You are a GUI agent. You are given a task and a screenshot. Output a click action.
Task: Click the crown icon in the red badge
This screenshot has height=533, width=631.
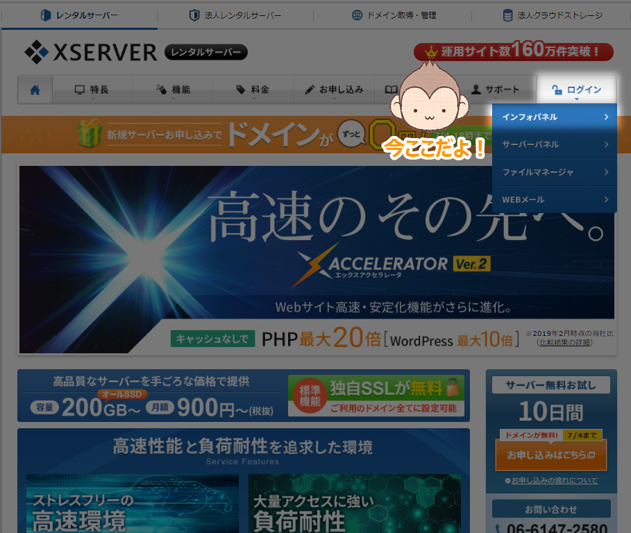(431, 52)
